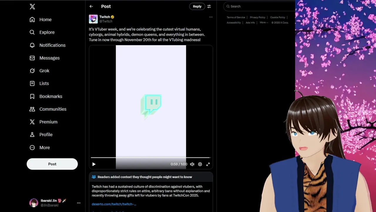Open Cookie Policy link
Viewport: 376px width, 212px height.
click(278, 17)
